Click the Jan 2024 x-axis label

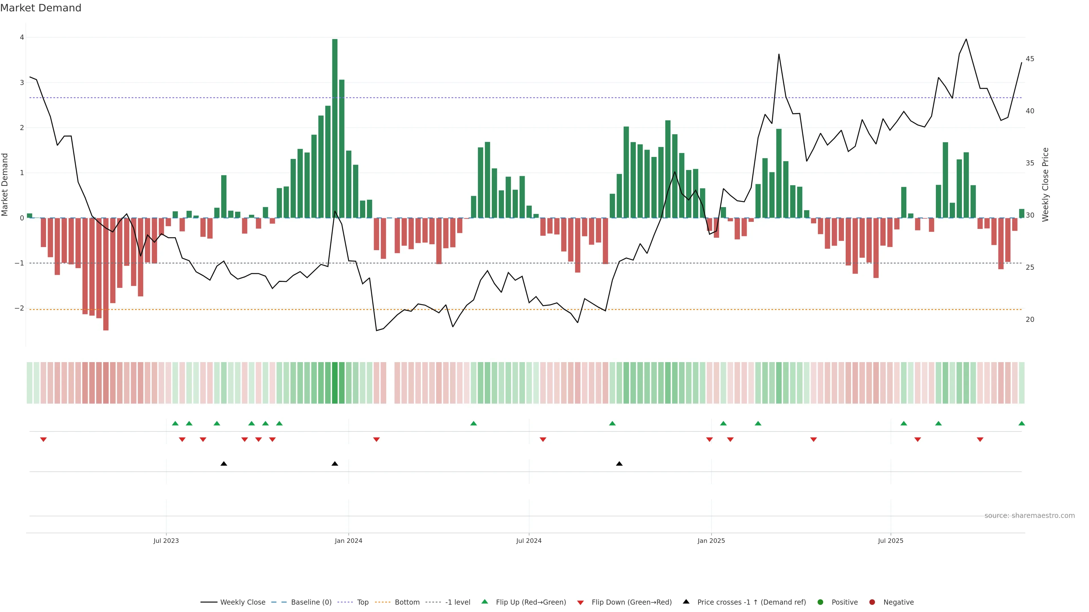point(348,541)
